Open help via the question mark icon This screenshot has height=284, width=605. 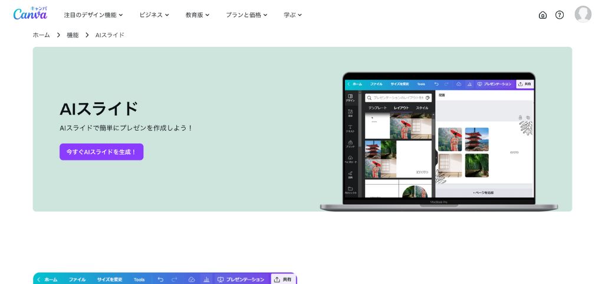(x=560, y=15)
